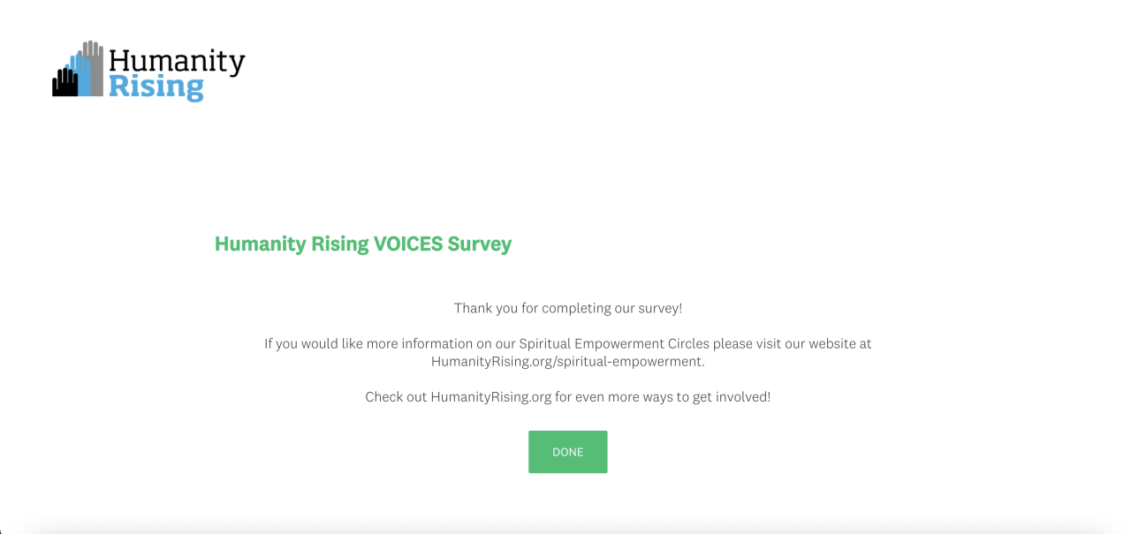Viewport: 1131px width, 534px height.
Task: Click the blue word Rising in the logo
Action: coord(156,87)
